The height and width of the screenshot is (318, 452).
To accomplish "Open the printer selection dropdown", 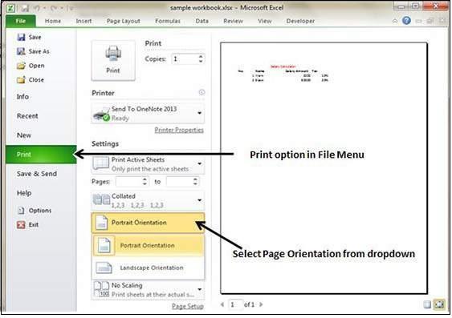I will (199, 113).
